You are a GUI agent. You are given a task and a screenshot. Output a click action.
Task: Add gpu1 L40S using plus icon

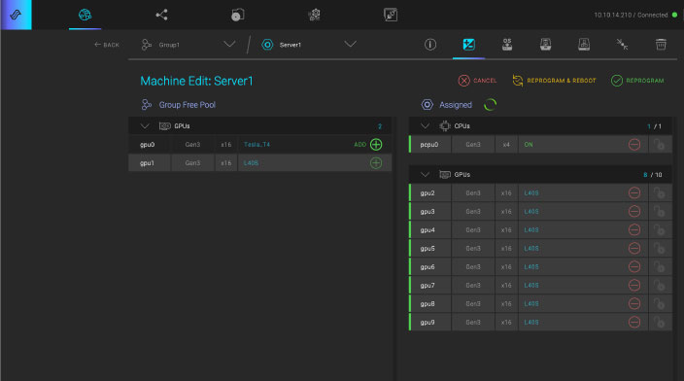(x=376, y=163)
